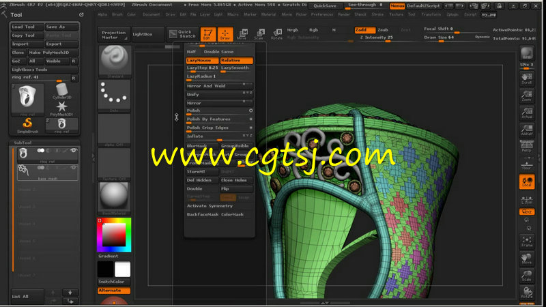This screenshot has width=546, height=307.
Task: Activate the Draw mode icon
Action: pos(225,34)
